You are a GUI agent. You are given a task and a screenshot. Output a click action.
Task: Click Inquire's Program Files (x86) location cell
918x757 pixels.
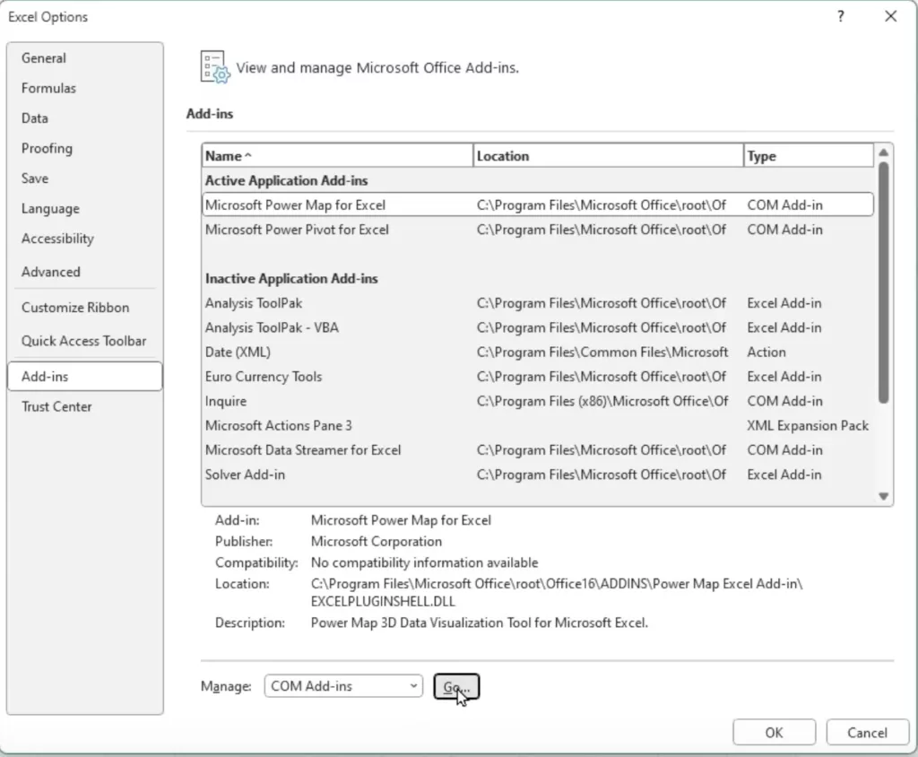(x=602, y=401)
